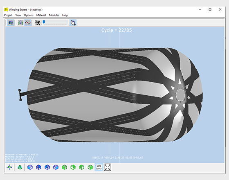Click the mandrel view icon in top toolbar

tap(11, 22)
